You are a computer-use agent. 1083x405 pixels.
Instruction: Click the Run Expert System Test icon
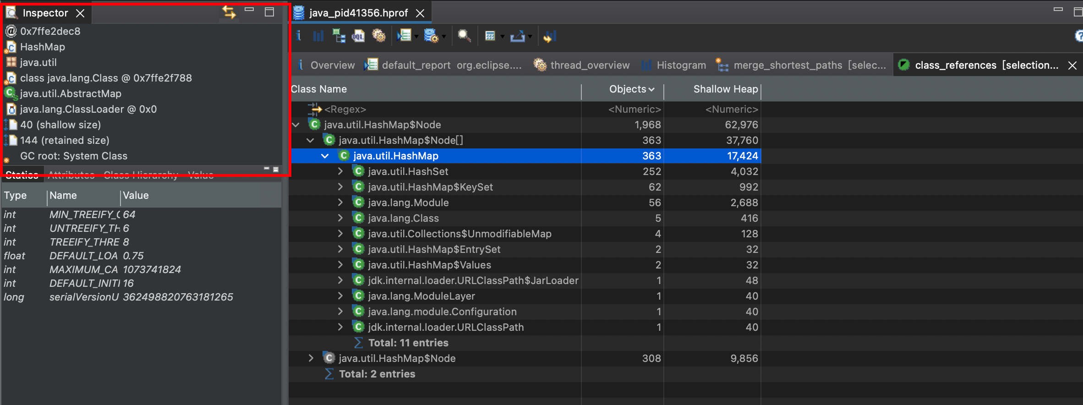(404, 36)
